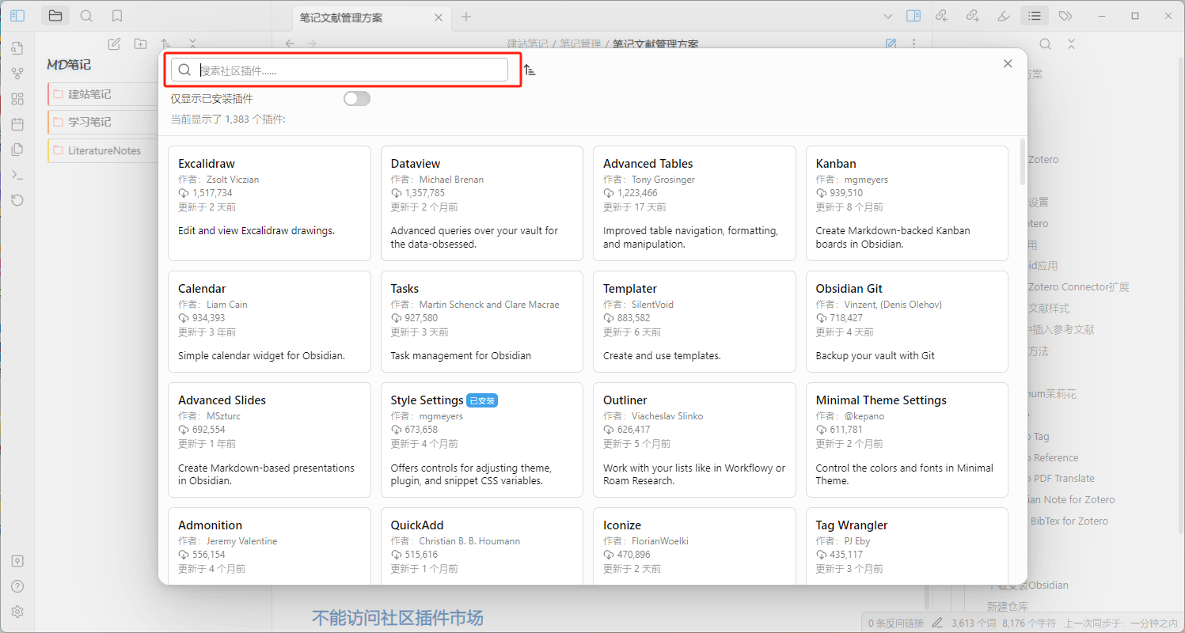This screenshot has height=633, width=1185.
Task: Click the plugin list vertical scrollbar
Action: pyautogui.click(x=1022, y=161)
